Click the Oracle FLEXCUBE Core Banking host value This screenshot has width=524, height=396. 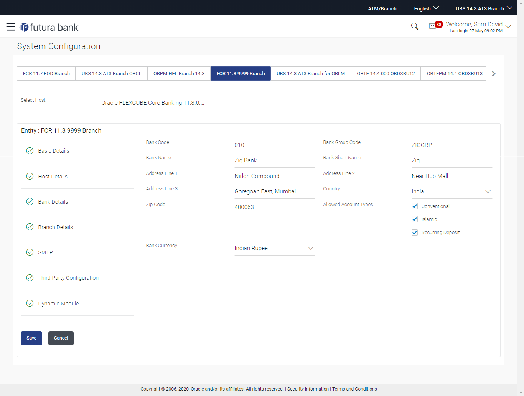click(153, 103)
